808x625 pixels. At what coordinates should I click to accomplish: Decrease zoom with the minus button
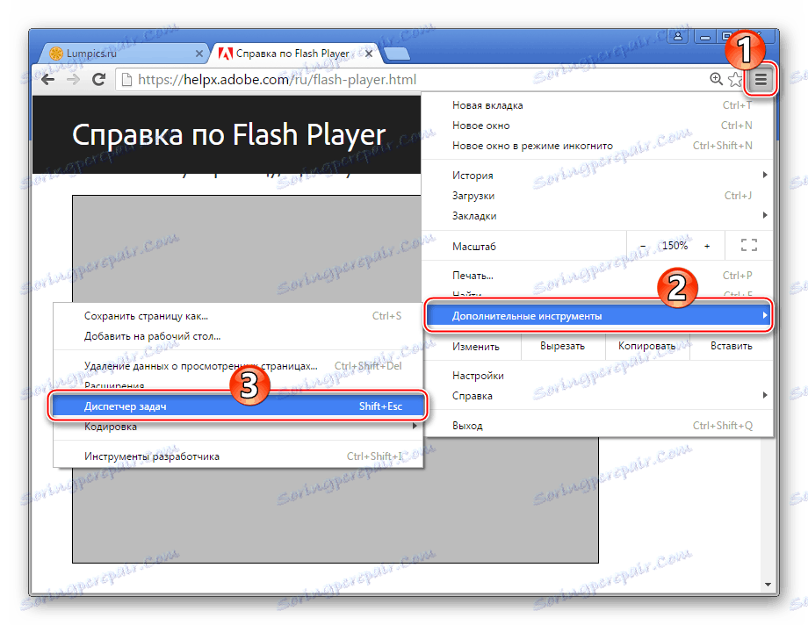click(x=643, y=247)
